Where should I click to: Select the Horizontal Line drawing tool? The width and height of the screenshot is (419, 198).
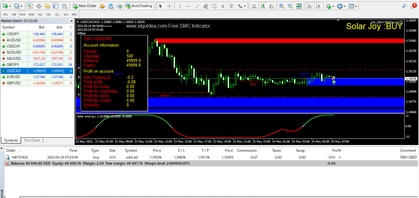click(188, 6)
